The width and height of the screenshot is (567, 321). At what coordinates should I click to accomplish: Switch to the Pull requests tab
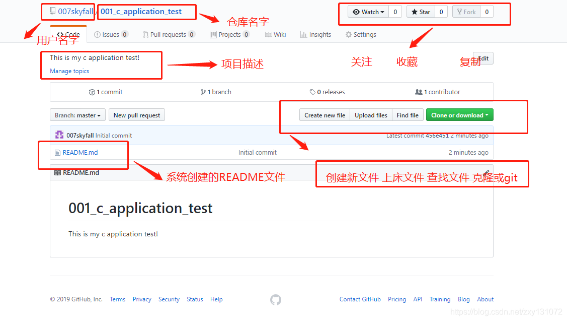[x=169, y=34]
